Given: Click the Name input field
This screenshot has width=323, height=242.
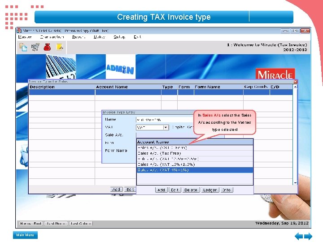Looking at the screenshot, I should 165,120.
